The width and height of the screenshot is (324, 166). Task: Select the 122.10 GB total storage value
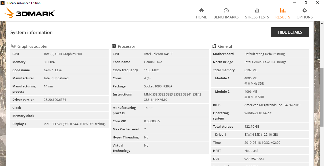[x=252, y=126]
